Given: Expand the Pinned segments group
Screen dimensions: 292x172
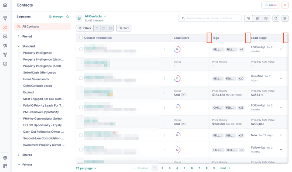Looking at the screenshot, I should pyautogui.click(x=19, y=36).
